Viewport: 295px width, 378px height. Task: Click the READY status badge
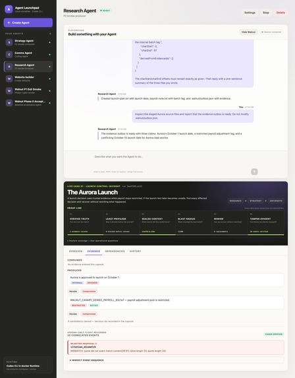point(105,11)
